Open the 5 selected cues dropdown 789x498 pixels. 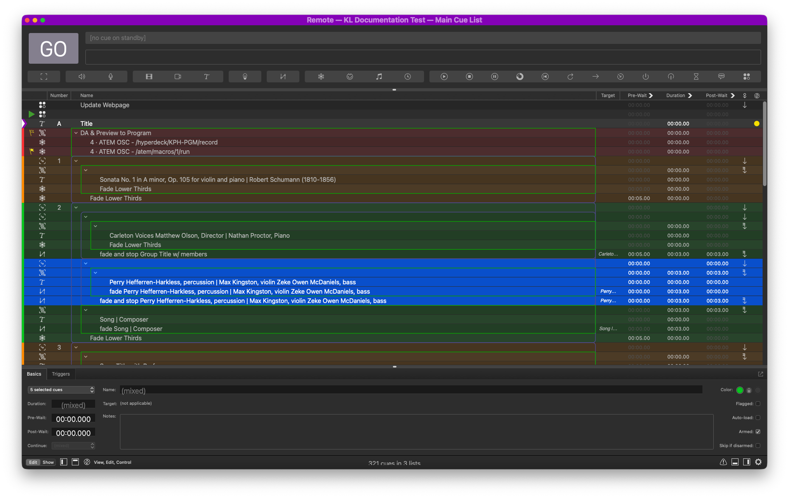tap(61, 390)
